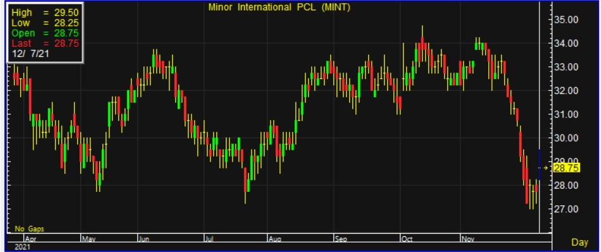Image resolution: width=601 pixels, height=252 pixels.
Task: Click the May month label on time axis
Action: tap(89, 239)
